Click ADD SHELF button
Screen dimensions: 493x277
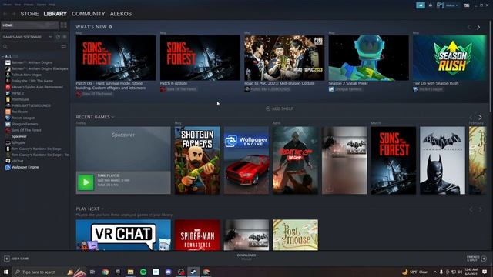tap(279, 108)
